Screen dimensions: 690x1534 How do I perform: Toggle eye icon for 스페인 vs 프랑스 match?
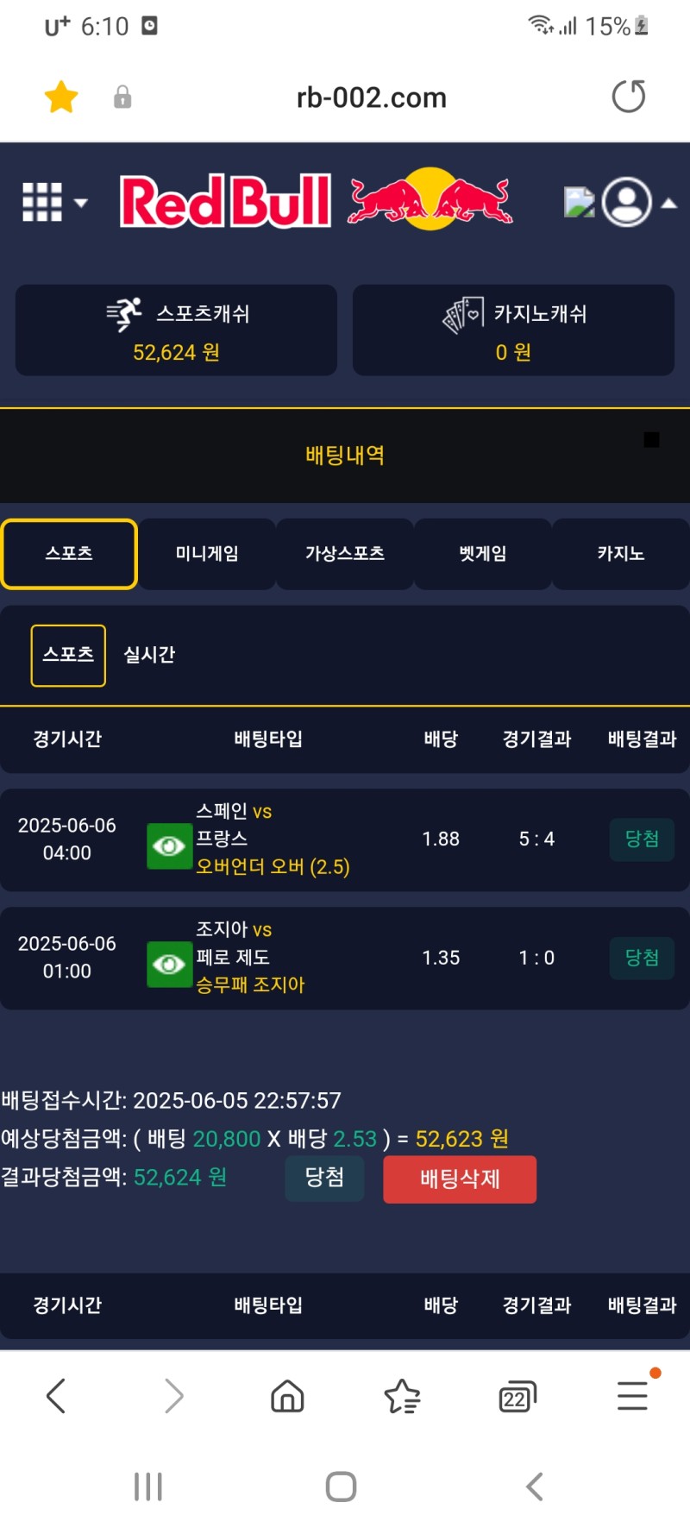coord(169,846)
